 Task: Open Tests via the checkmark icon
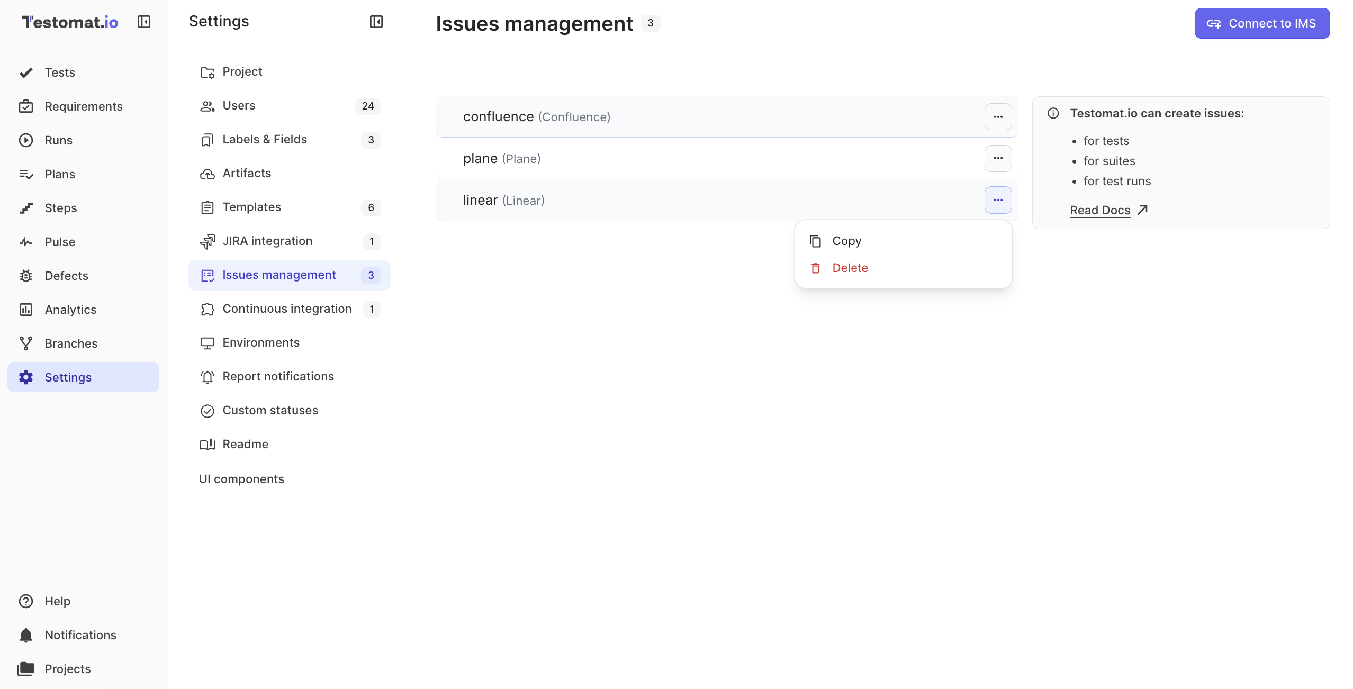(26, 72)
